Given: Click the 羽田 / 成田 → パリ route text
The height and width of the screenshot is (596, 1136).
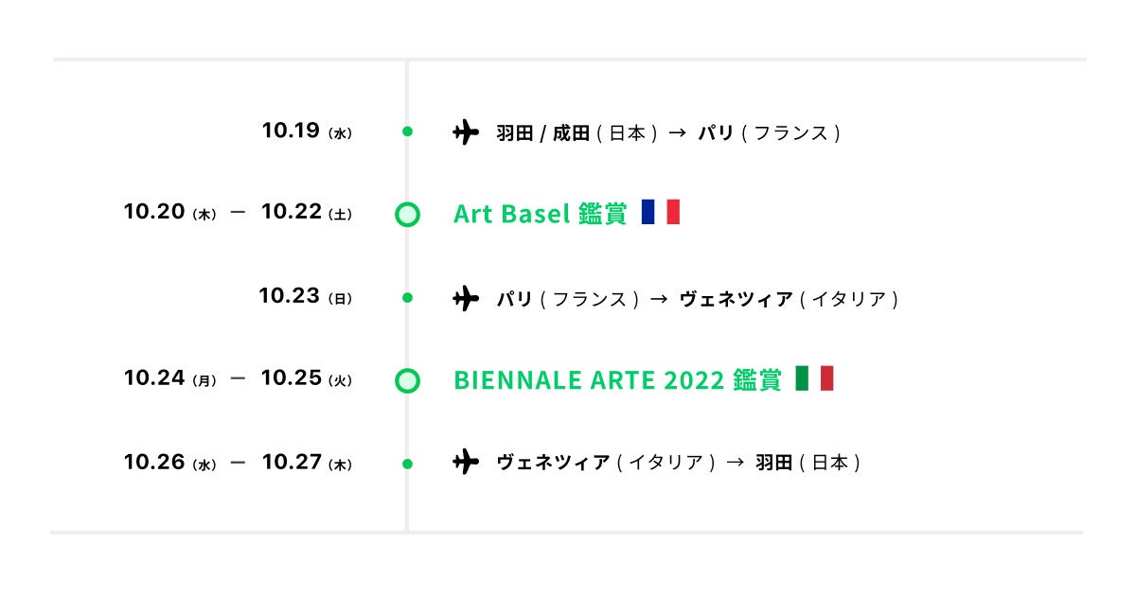Looking at the screenshot, I should (x=668, y=133).
